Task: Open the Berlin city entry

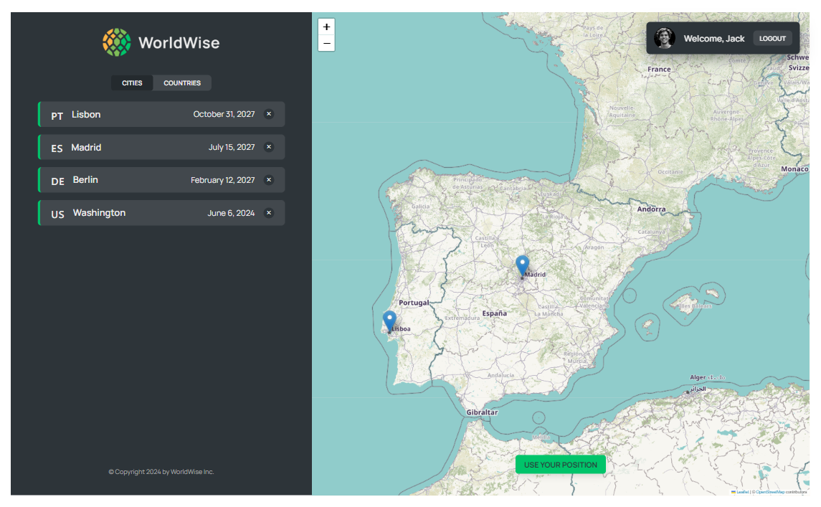Action: 143,180
